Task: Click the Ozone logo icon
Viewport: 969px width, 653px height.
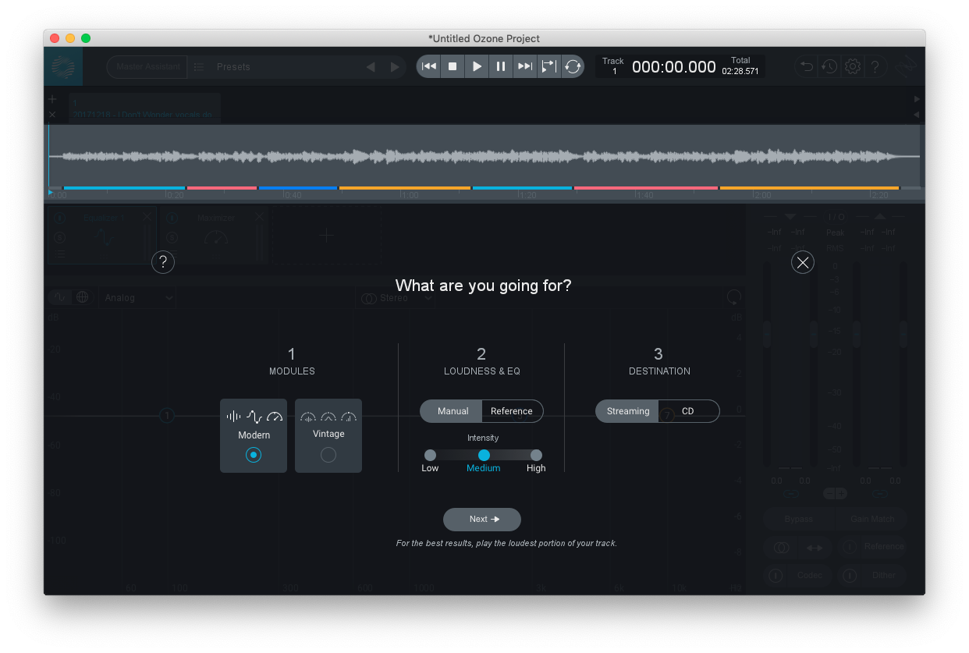Action: (x=63, y=67)
